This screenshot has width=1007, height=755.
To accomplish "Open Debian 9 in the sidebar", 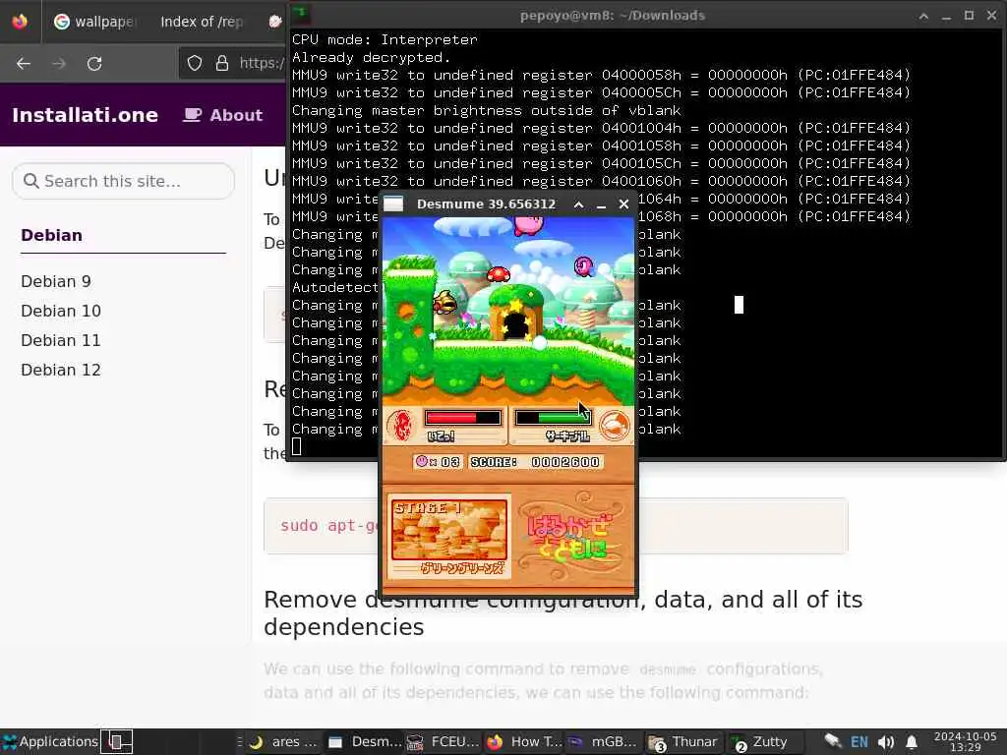I will (56, 281).
